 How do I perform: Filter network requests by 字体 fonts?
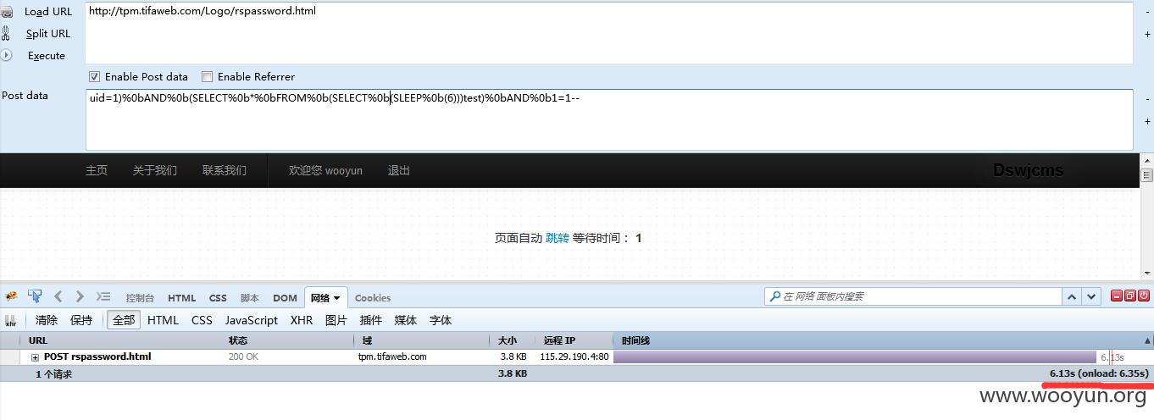pyautogui.click(x=441, y=320)
